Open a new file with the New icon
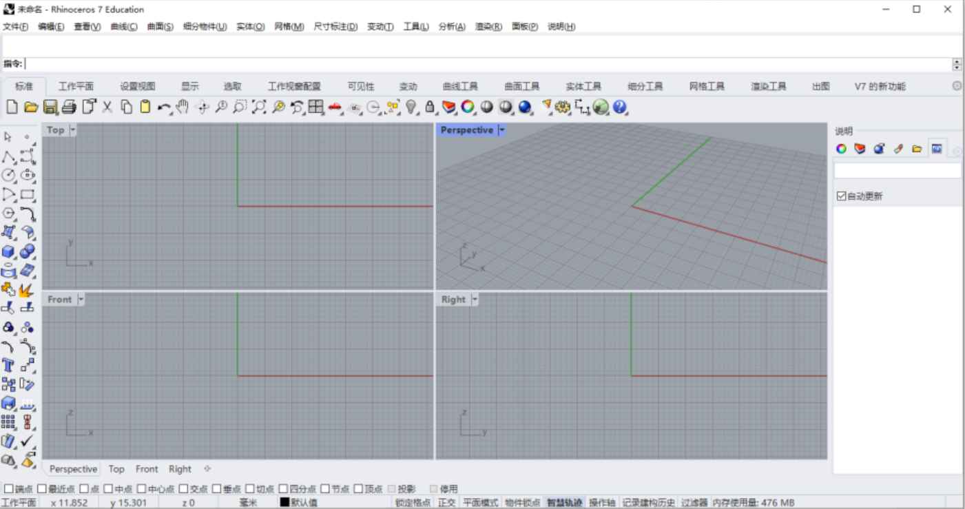 point(10,107)
